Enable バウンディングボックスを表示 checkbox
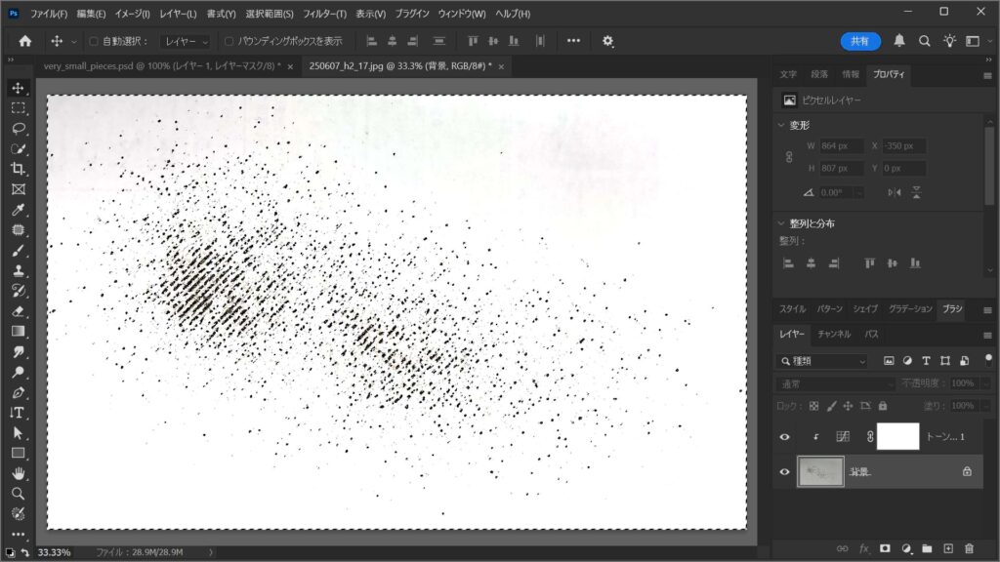Viewport: 1000px width, 562px height. [229, 41]
